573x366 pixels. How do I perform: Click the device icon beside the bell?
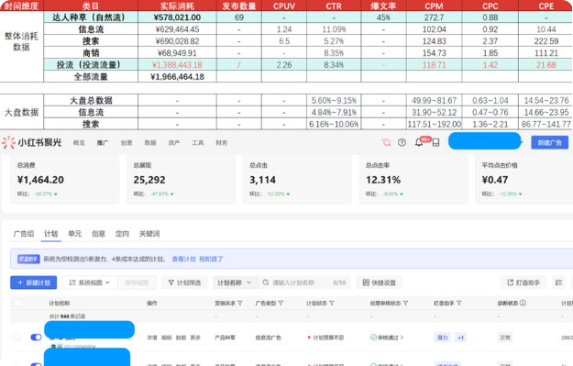point(435,143)
